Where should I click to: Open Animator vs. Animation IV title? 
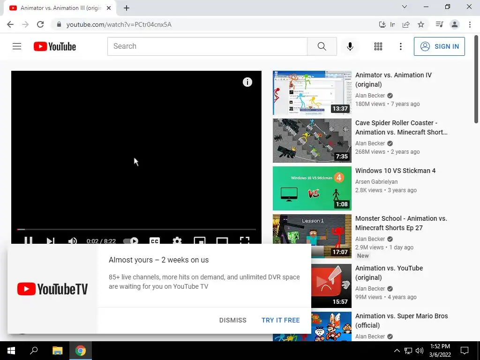coord(393,80)
